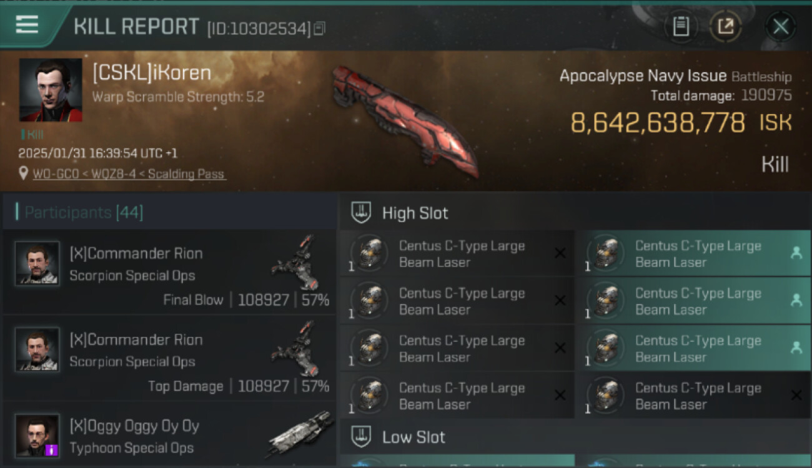Click the Low Slot section icon
The image size is (812, 468).
tap(361, 437)
